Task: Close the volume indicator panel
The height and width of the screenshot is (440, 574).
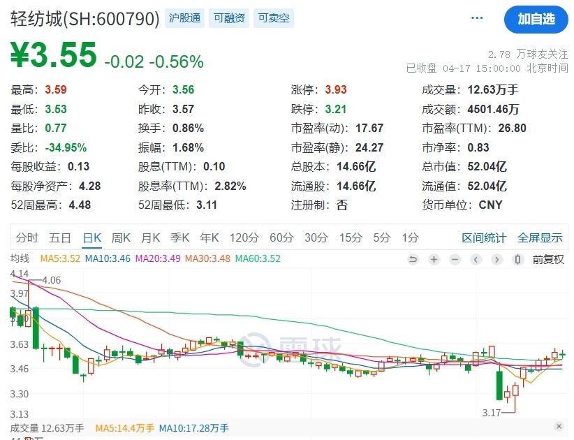Action: tap(559, 426)
